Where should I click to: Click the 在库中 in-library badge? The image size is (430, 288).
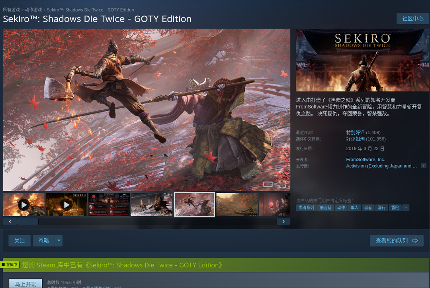[10, 264]
